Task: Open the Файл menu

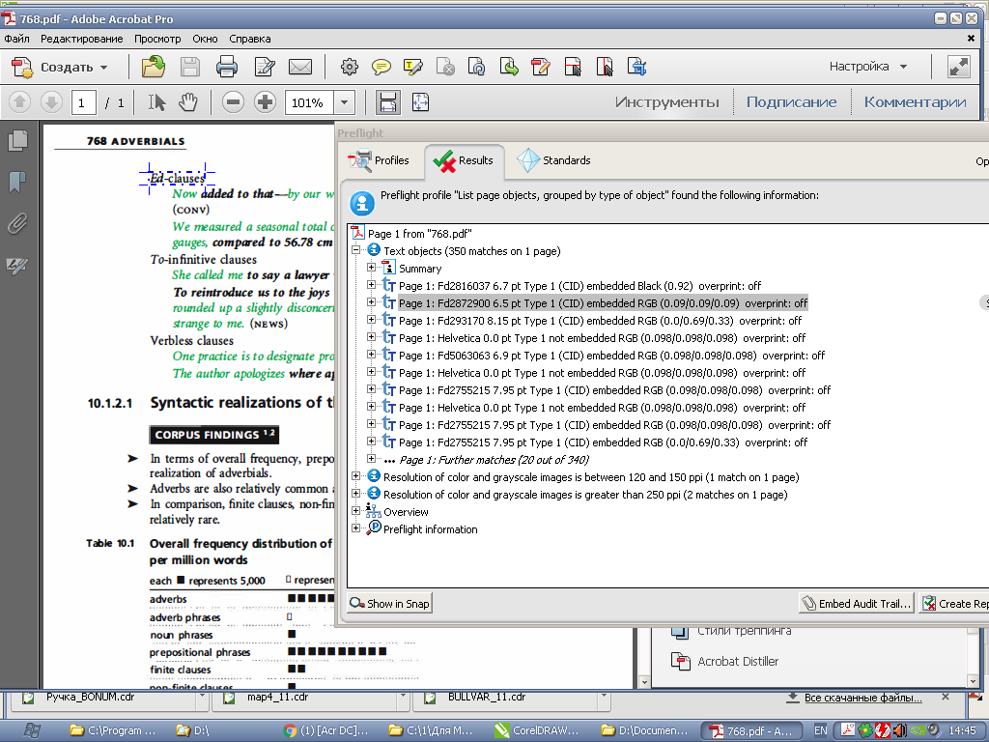Action: point(16,39)
